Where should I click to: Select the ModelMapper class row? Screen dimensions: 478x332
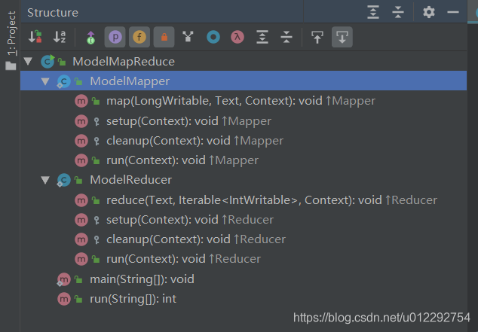pyautogui.click(x=244, y=81)
